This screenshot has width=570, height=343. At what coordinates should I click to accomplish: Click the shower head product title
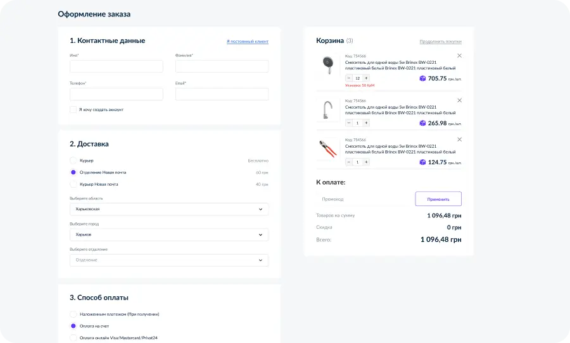pos(400,65)
